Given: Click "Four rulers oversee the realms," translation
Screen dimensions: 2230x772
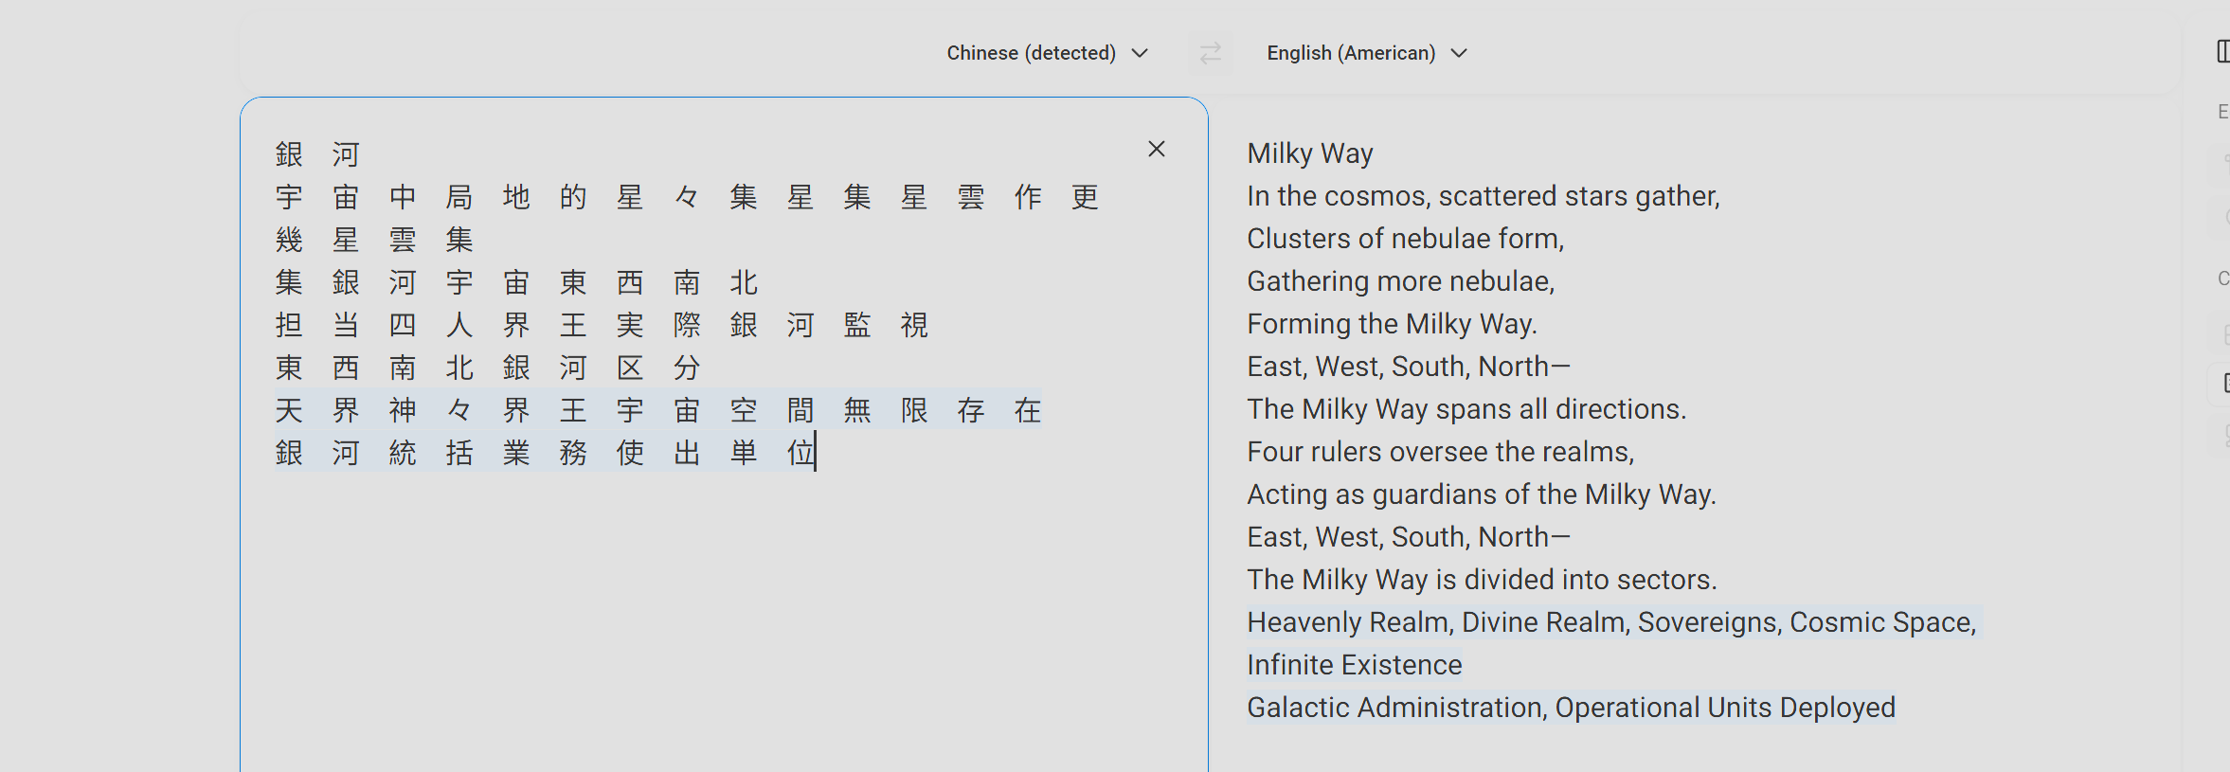Looking at the screenshot, I should tap(1441, 452).
